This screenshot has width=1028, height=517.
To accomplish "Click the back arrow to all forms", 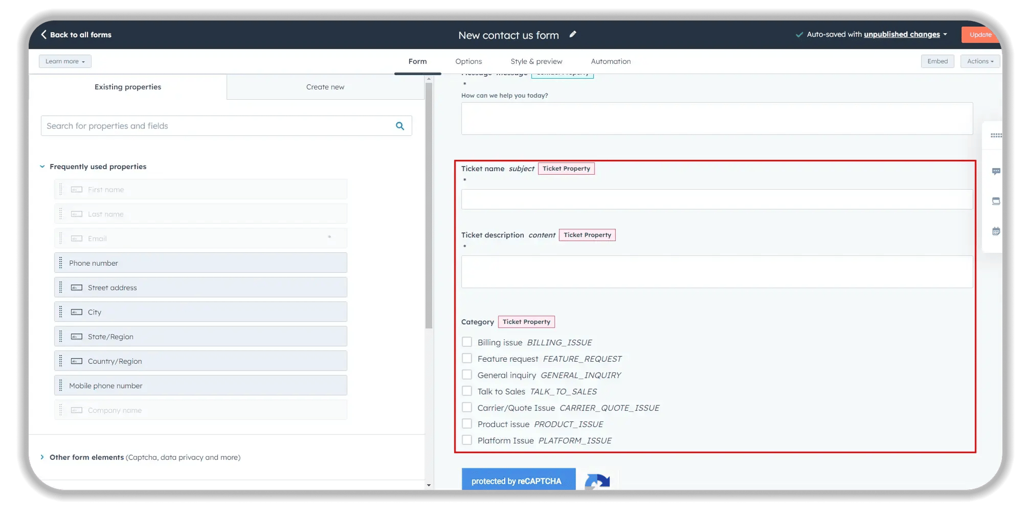I will click(44, 34).
